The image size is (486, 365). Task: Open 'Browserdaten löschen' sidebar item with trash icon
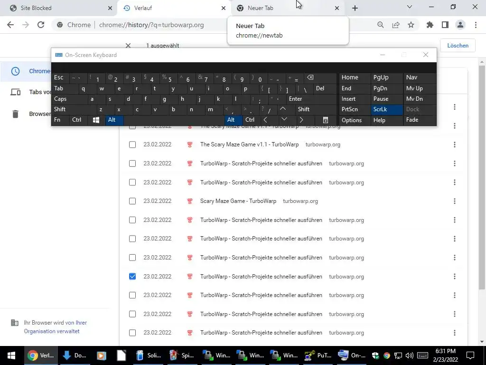31,114
